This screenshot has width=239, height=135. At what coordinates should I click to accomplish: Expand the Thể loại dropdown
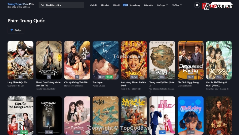coord(177,5)
